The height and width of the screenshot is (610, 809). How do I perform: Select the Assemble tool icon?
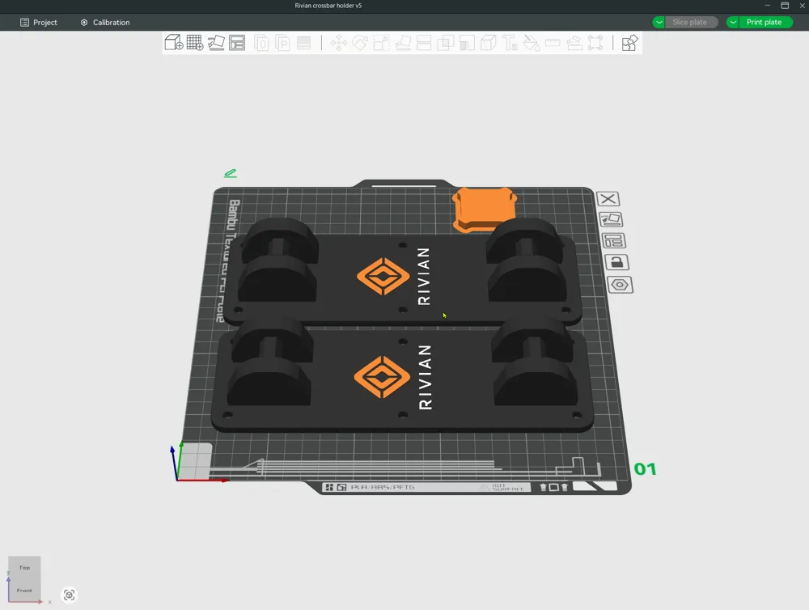pos(574,43)
